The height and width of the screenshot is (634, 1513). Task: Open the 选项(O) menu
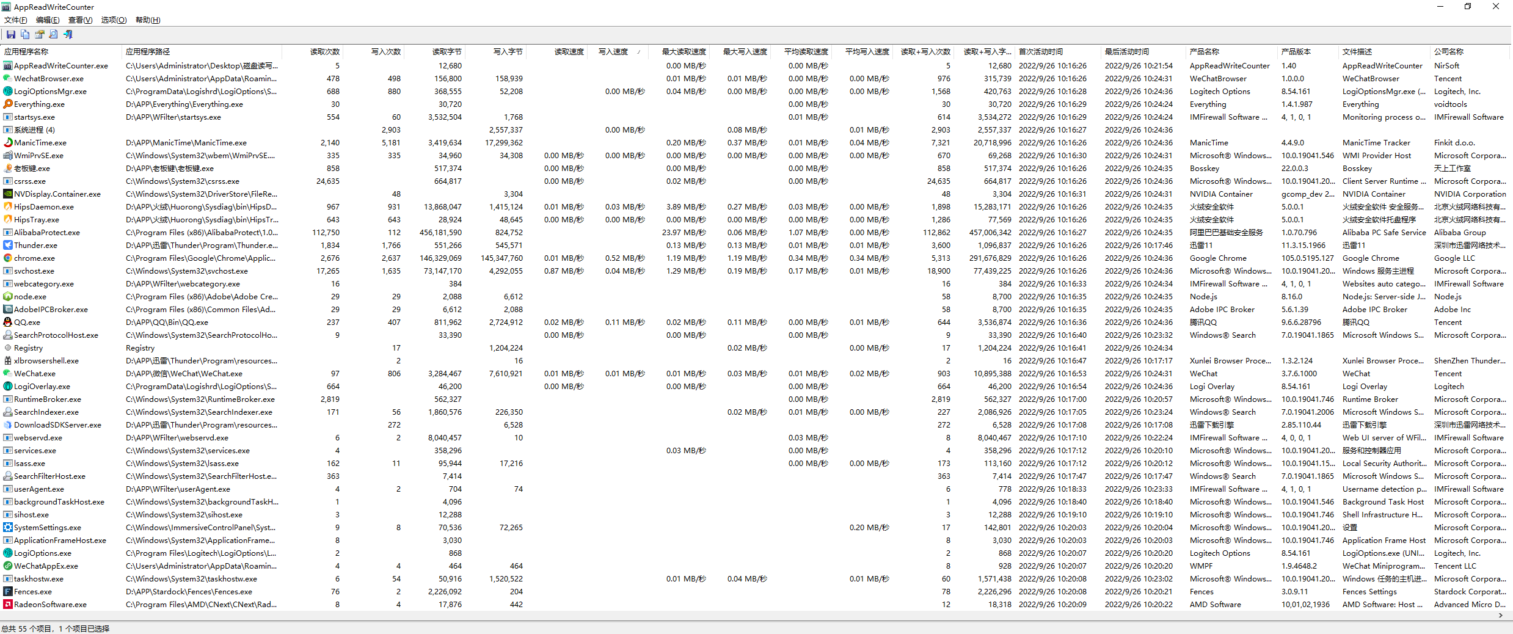[x=114, y=20]
